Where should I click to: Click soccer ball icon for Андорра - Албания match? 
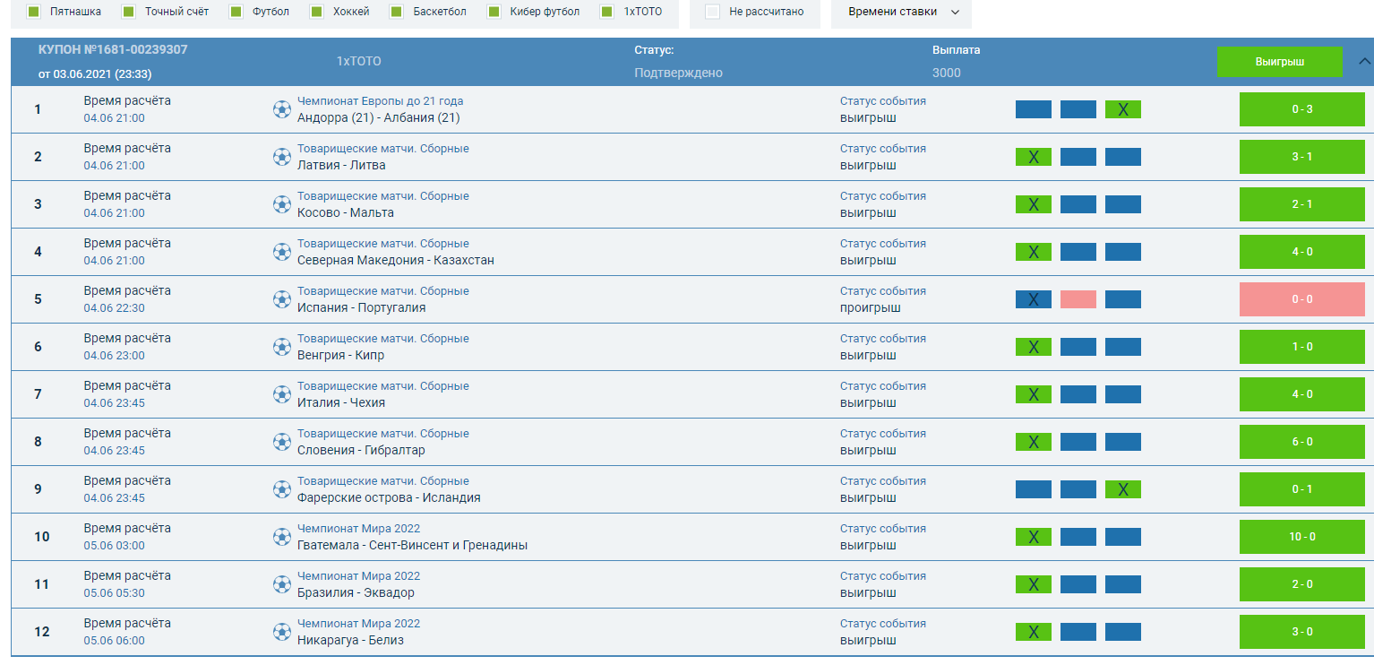coord(282,109)
